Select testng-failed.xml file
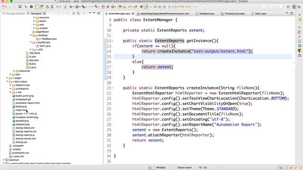The image size is (303, 170). point(25,128)
